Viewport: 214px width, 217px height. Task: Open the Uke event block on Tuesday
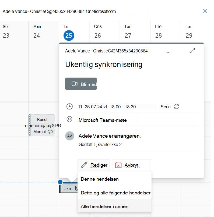click(x=68, y=188)
